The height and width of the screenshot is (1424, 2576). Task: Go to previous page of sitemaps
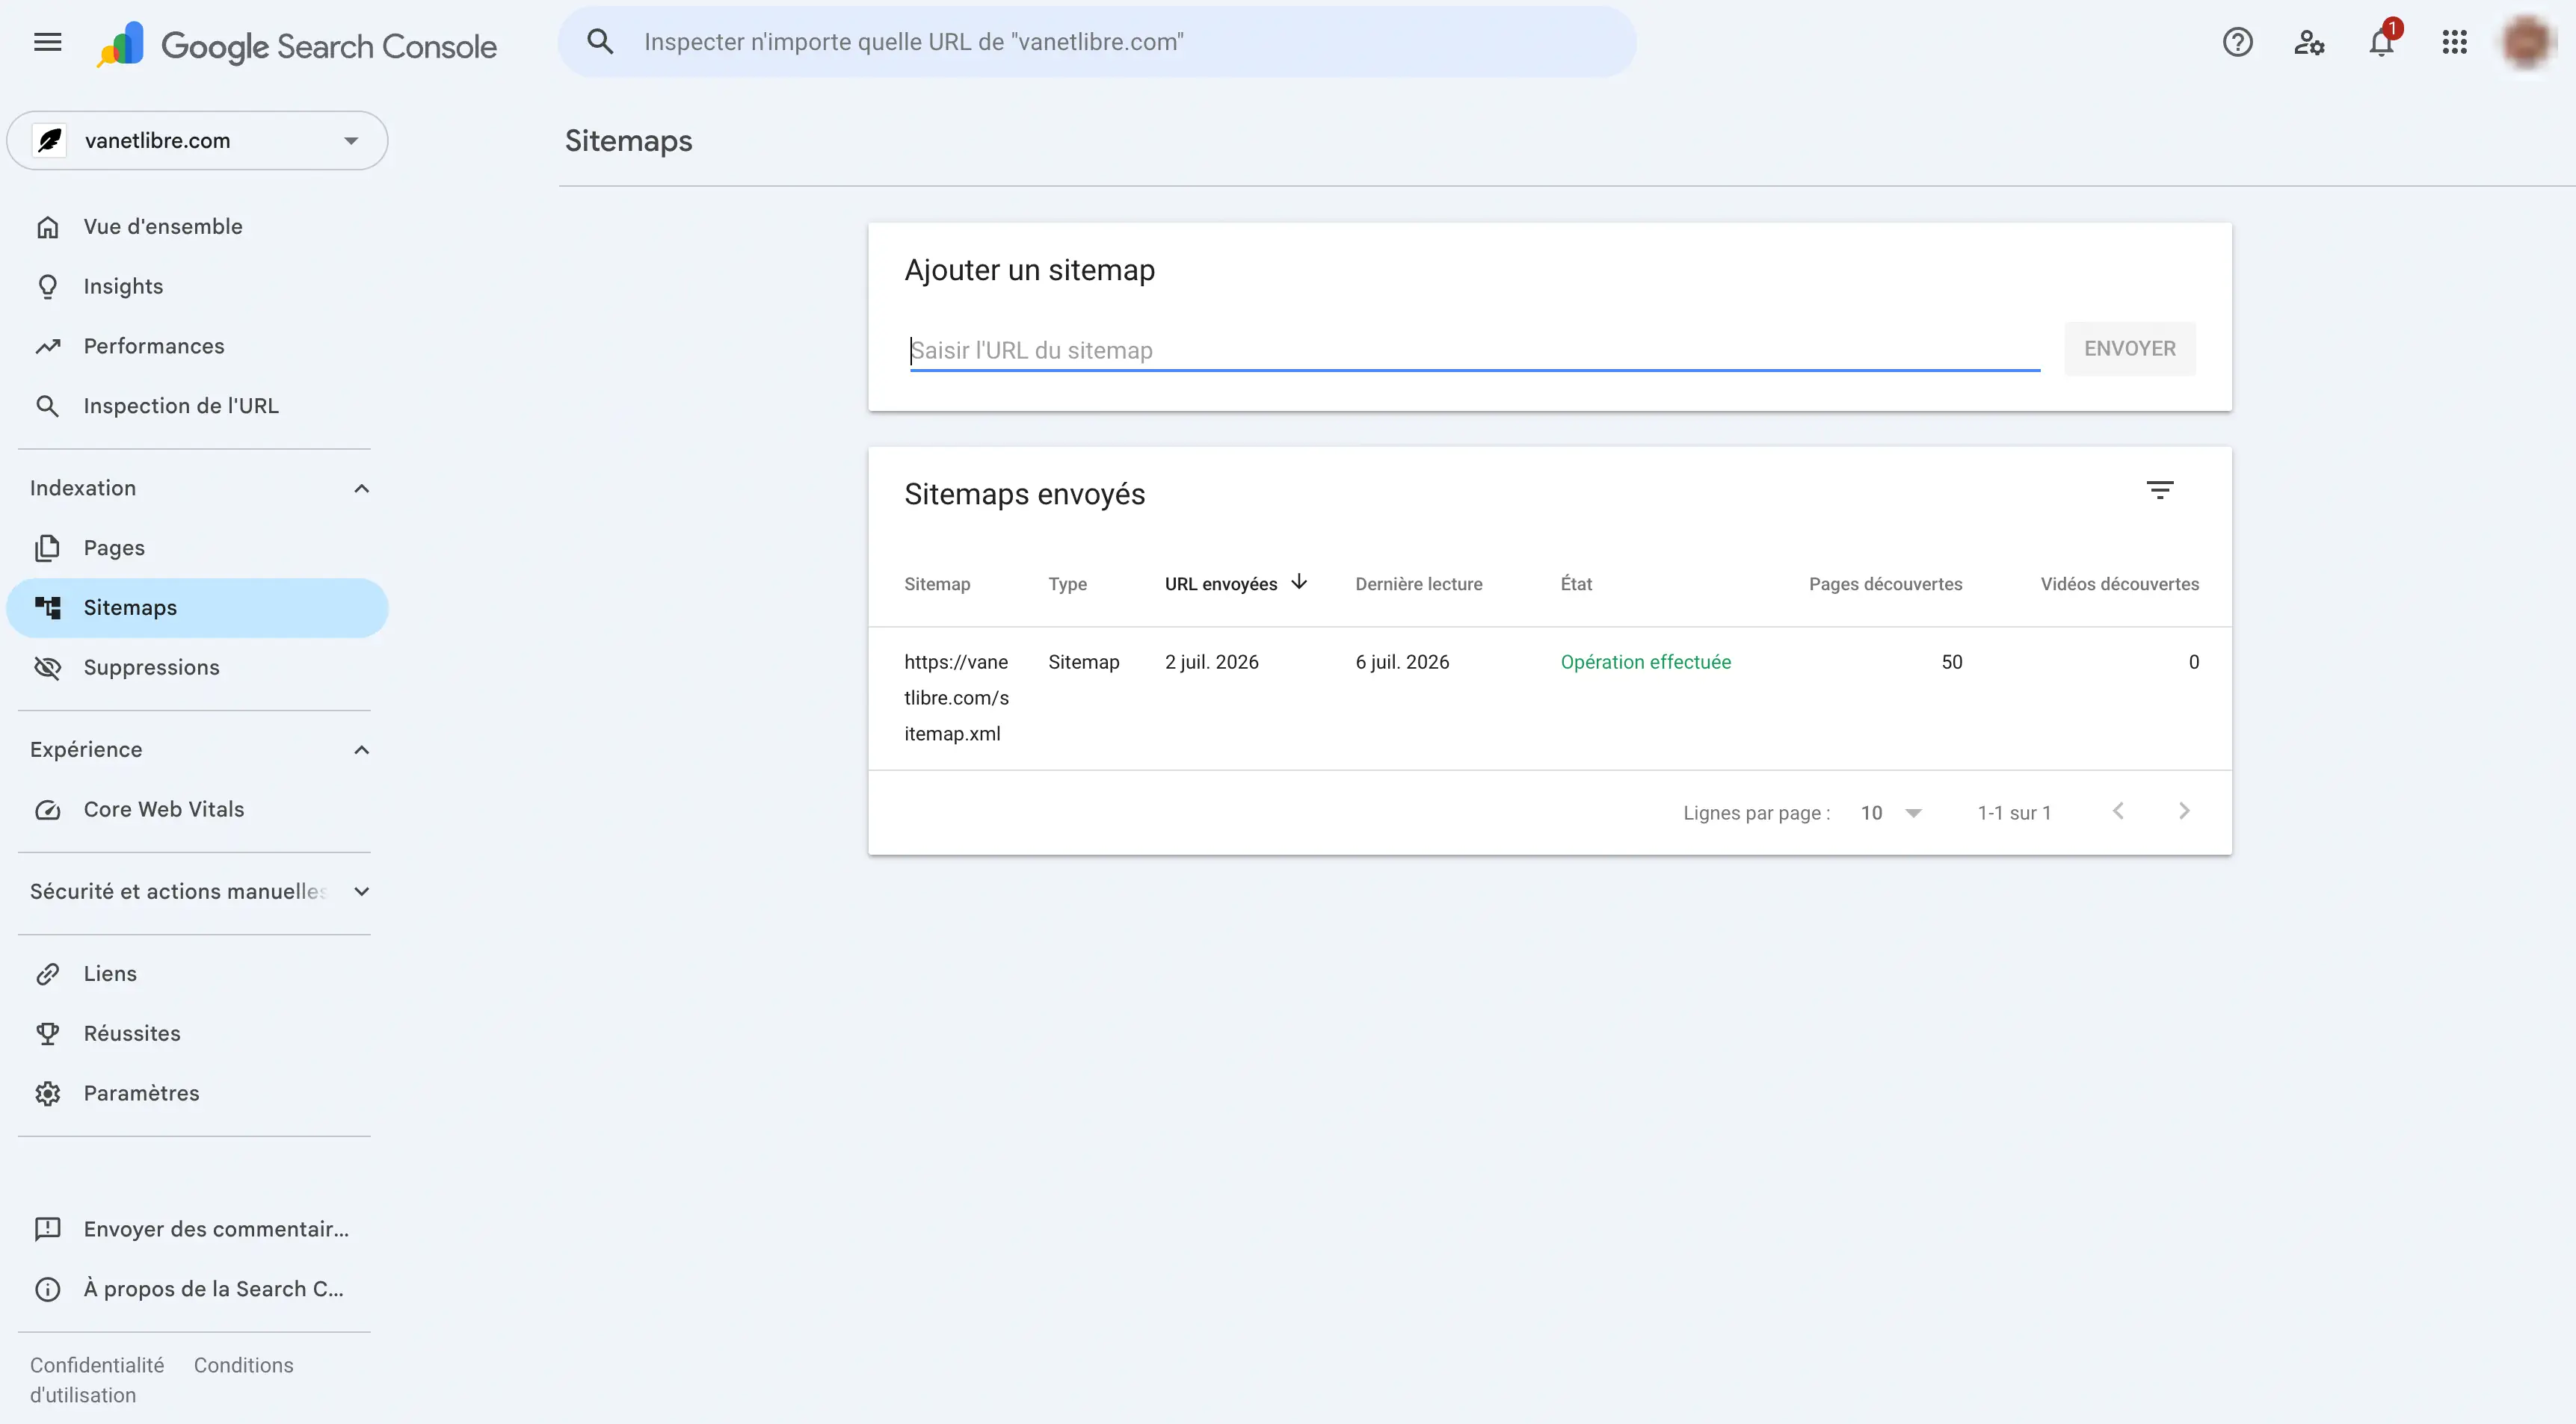click(x=2117, y=811)
